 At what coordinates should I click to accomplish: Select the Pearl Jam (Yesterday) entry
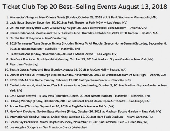[24, 65]
